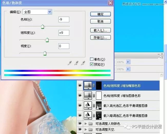Click link icon on 色相/饱和度 2 layer
The width and height of the screenshot is (167, 134).
[x=94, y=86]
